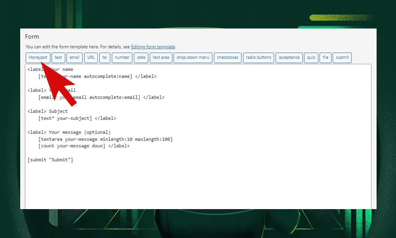Insert a radio buttons tag

click(x=259, y=57)
